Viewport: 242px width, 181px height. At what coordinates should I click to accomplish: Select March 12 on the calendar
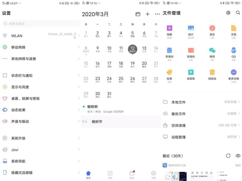132,49
